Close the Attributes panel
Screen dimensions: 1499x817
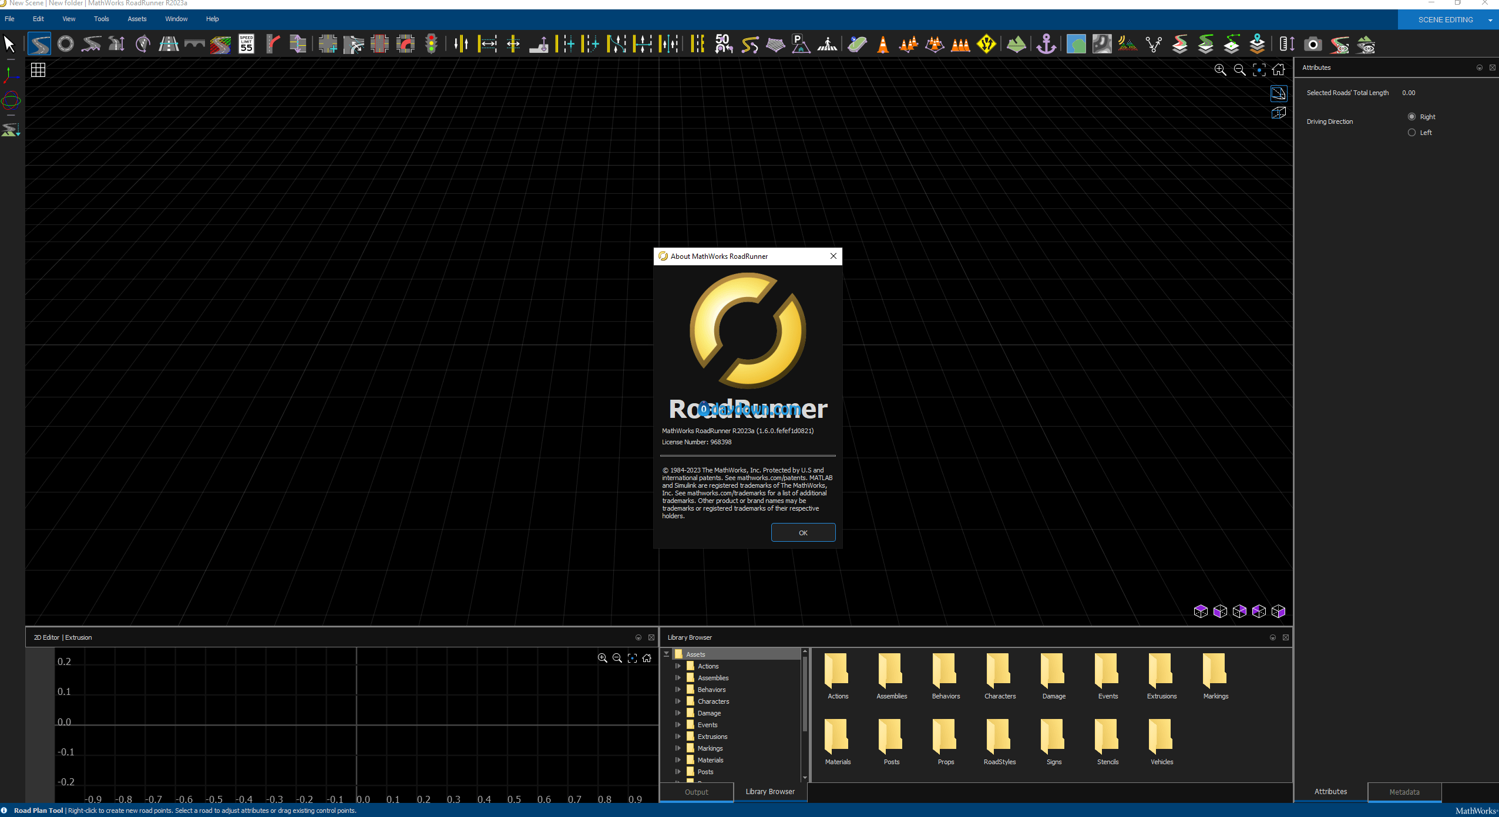tap(1493, 67)
